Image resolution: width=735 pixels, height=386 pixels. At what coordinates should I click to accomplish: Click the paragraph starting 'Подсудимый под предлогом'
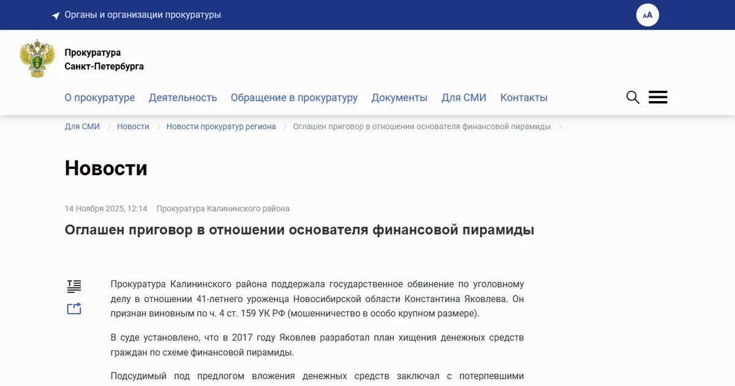click(x=317, y=376)
